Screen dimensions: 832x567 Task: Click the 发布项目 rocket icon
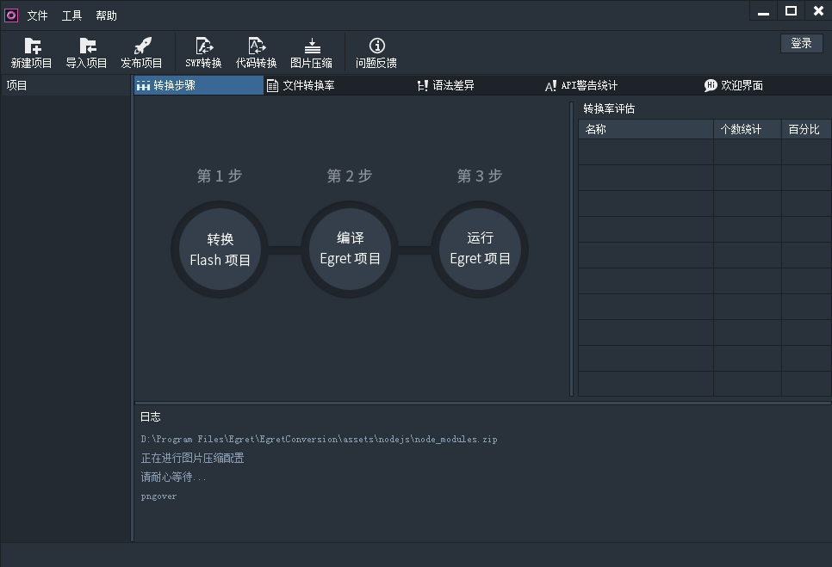pyautogui.click(x=142, y=46)
